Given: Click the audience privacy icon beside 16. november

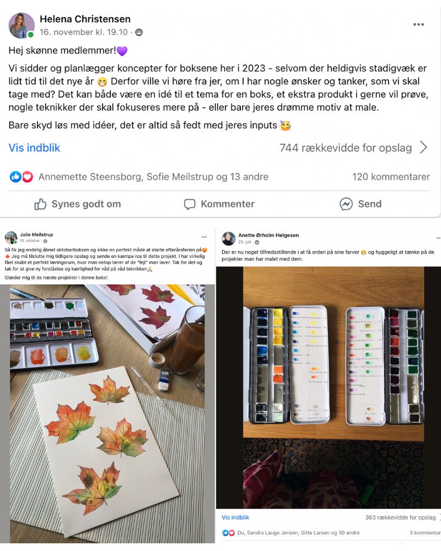Looking at the screenshot, I should point(139,33).
